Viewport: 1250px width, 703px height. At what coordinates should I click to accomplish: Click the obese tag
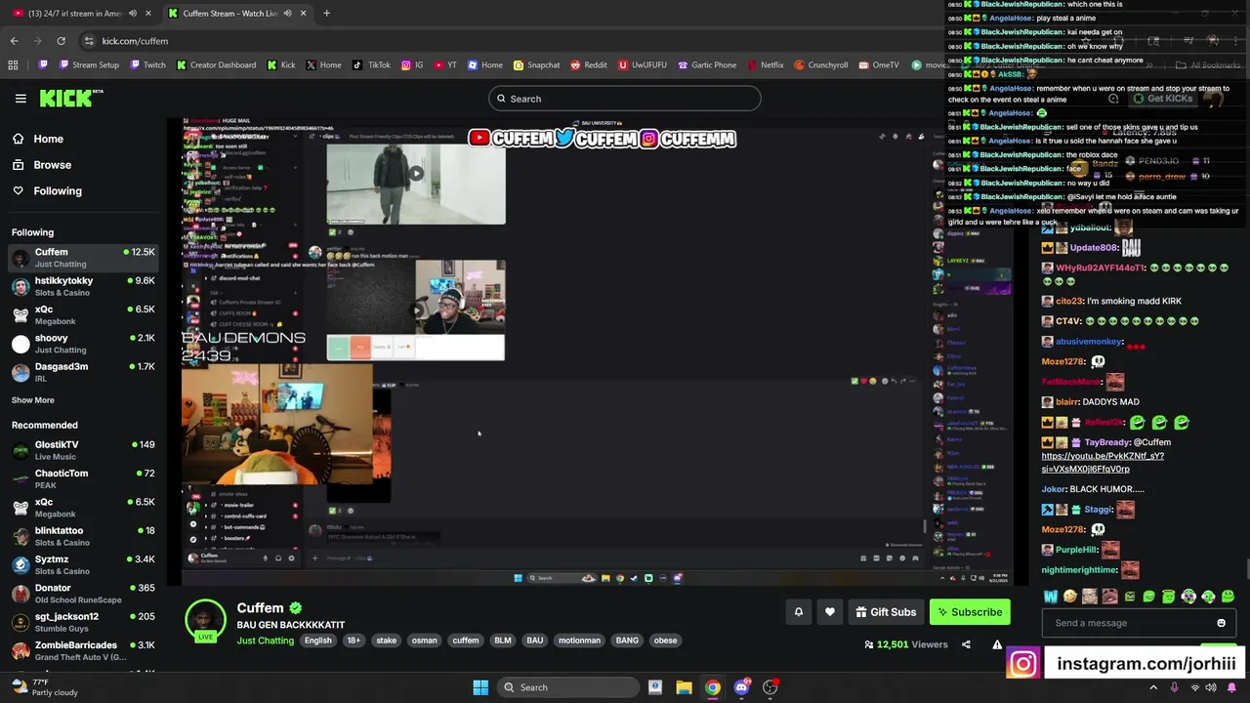pyautogui.click(x=665, y=641)
